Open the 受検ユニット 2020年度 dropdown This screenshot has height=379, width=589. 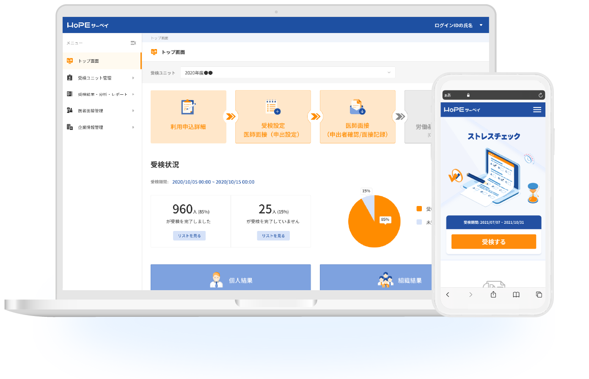288,72
